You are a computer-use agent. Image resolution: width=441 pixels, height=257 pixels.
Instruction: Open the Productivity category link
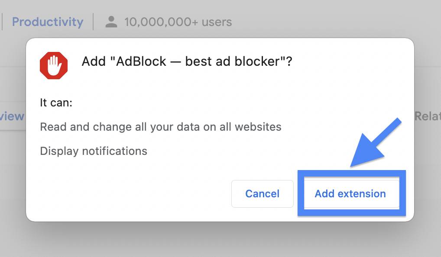48,22
